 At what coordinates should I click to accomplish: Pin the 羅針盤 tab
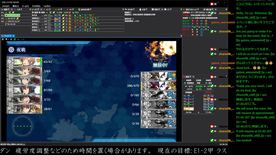point(212,9)
